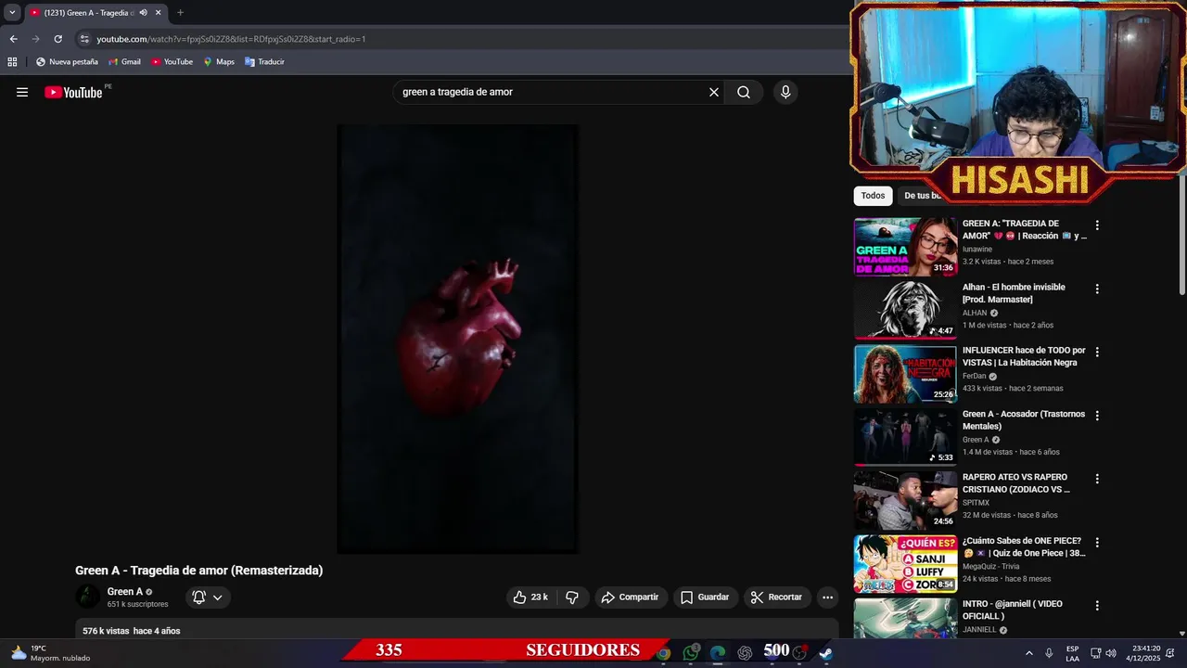Open Microsoft Edge from taskbar

tap(718, 653)
